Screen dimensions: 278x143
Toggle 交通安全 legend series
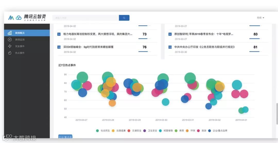(134, 131)
